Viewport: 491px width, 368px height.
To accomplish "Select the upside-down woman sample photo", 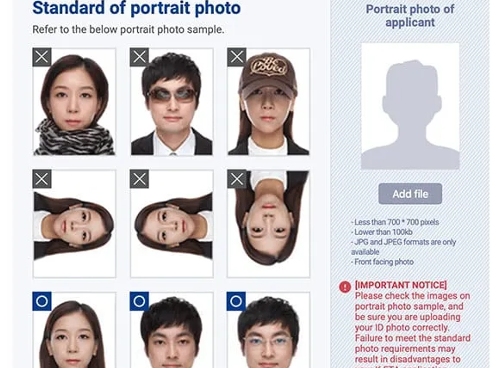I will (269, 223).
